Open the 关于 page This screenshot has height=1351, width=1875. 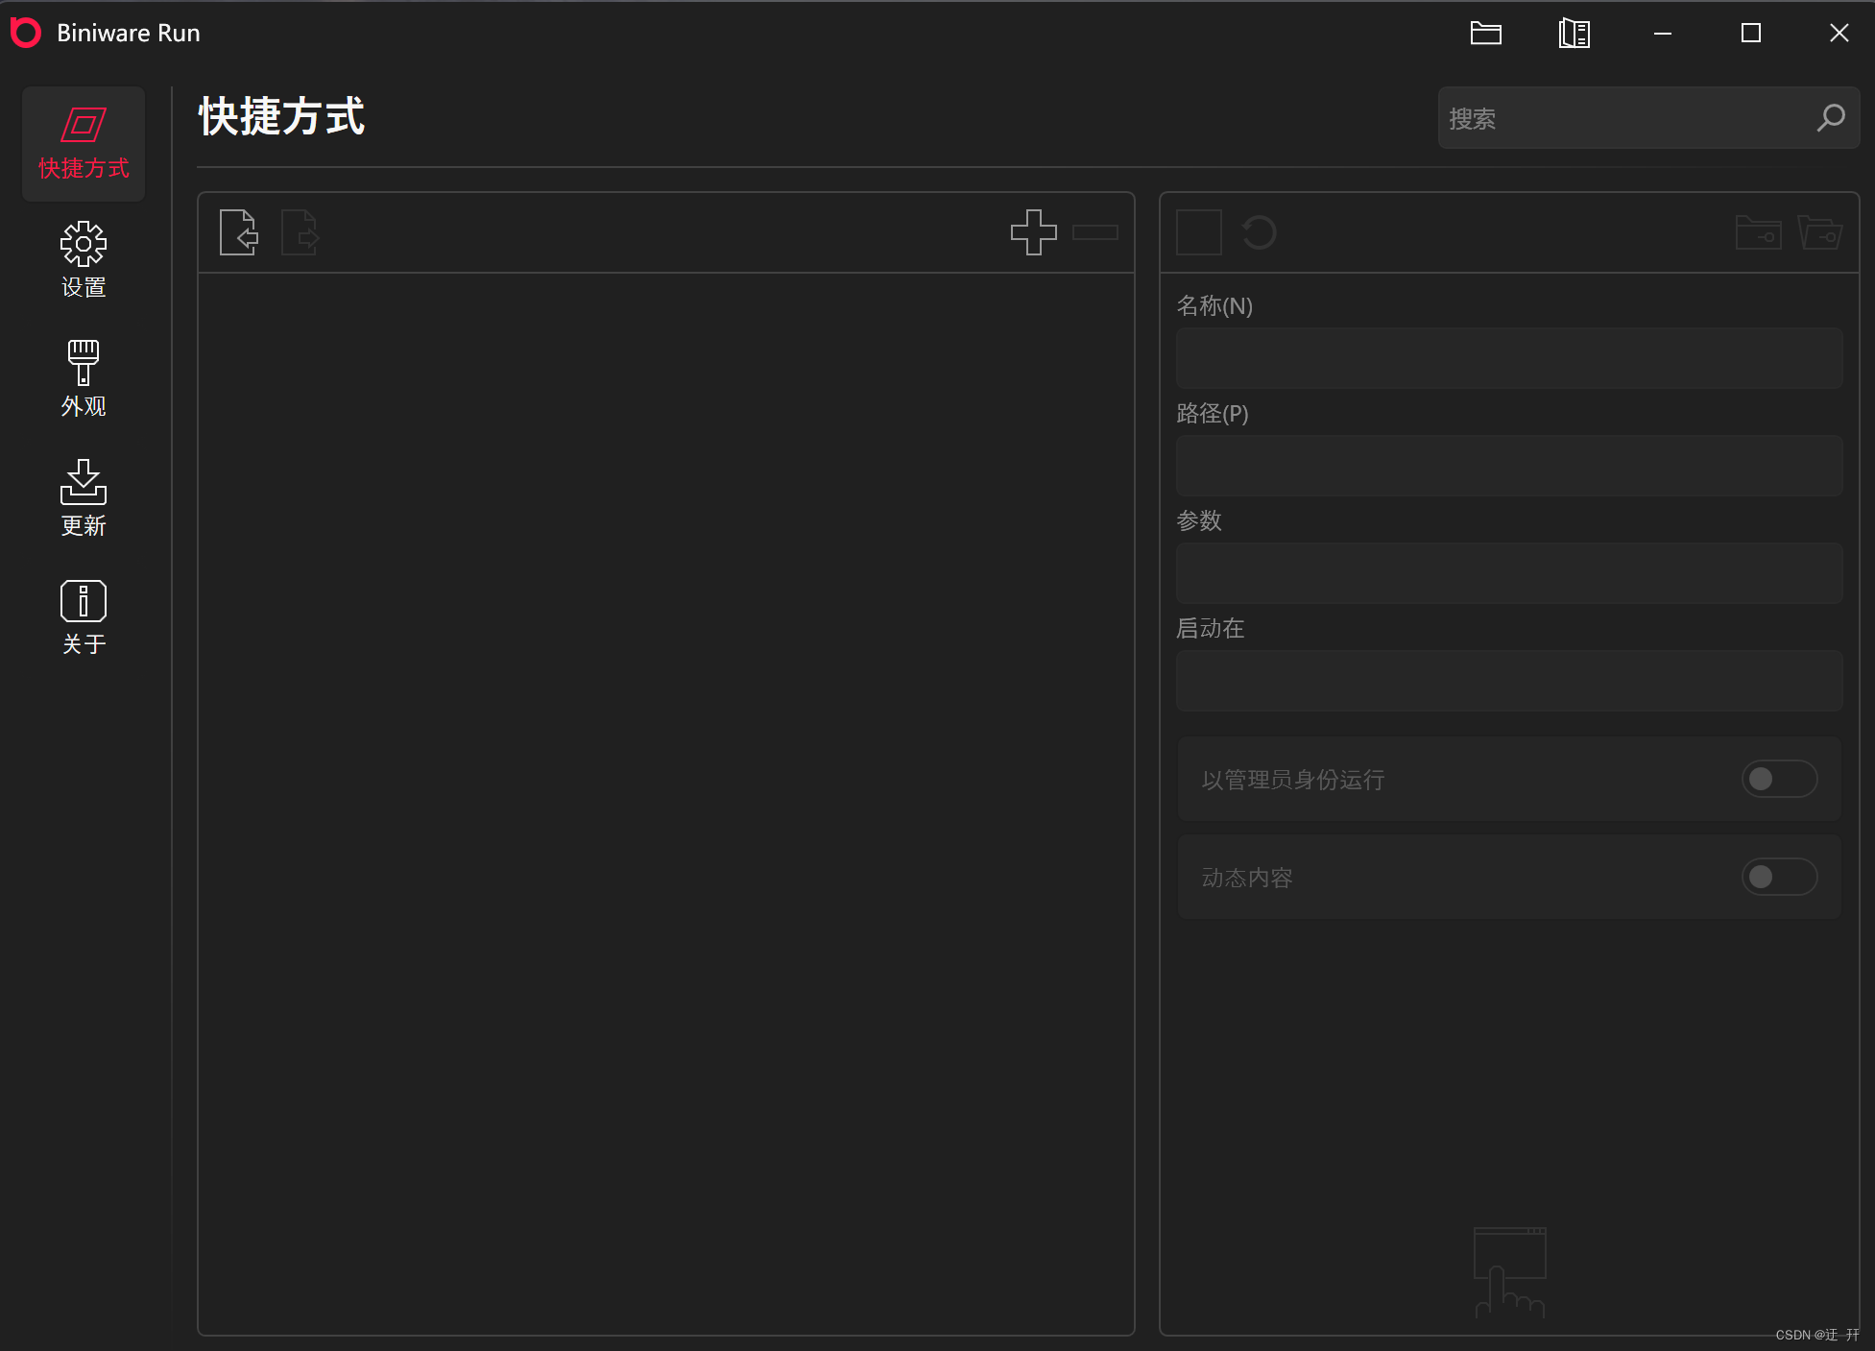tap(84, 617)
